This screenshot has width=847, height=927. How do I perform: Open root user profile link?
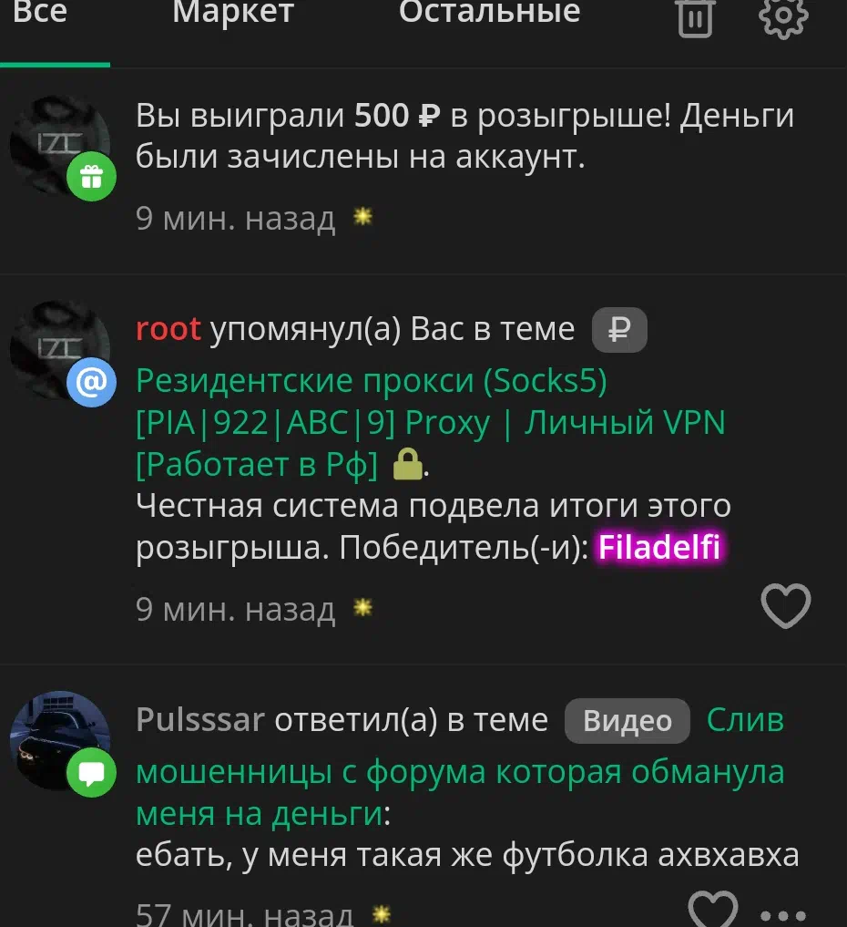pos(168,329)
